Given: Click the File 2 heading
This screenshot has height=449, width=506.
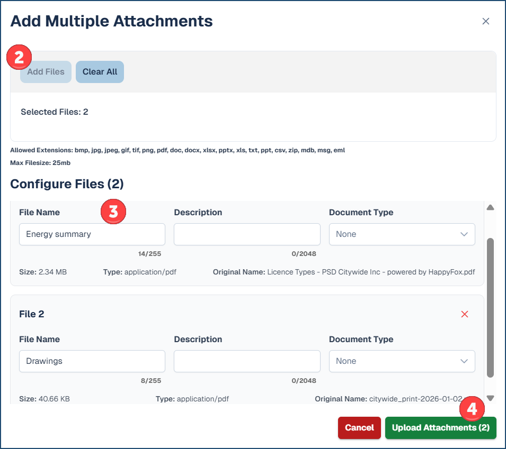Looking at the screenshot, I should (32, 314).
